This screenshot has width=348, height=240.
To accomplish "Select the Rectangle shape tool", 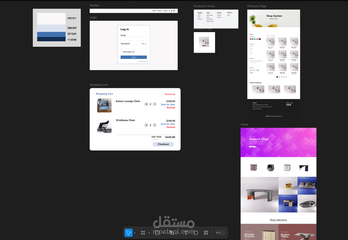I will pyautogui.click(x=157, y=233).
